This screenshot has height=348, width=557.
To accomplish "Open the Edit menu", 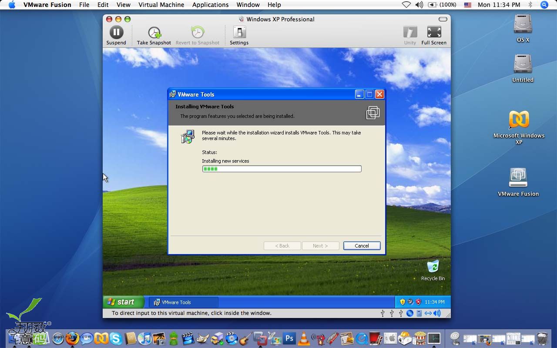I will (x=103, y=5).
